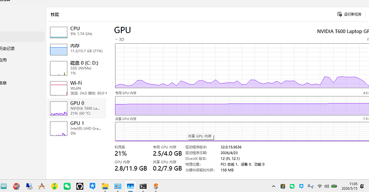Click the 共享 GPU 内存 graph area

coord(242,131)
